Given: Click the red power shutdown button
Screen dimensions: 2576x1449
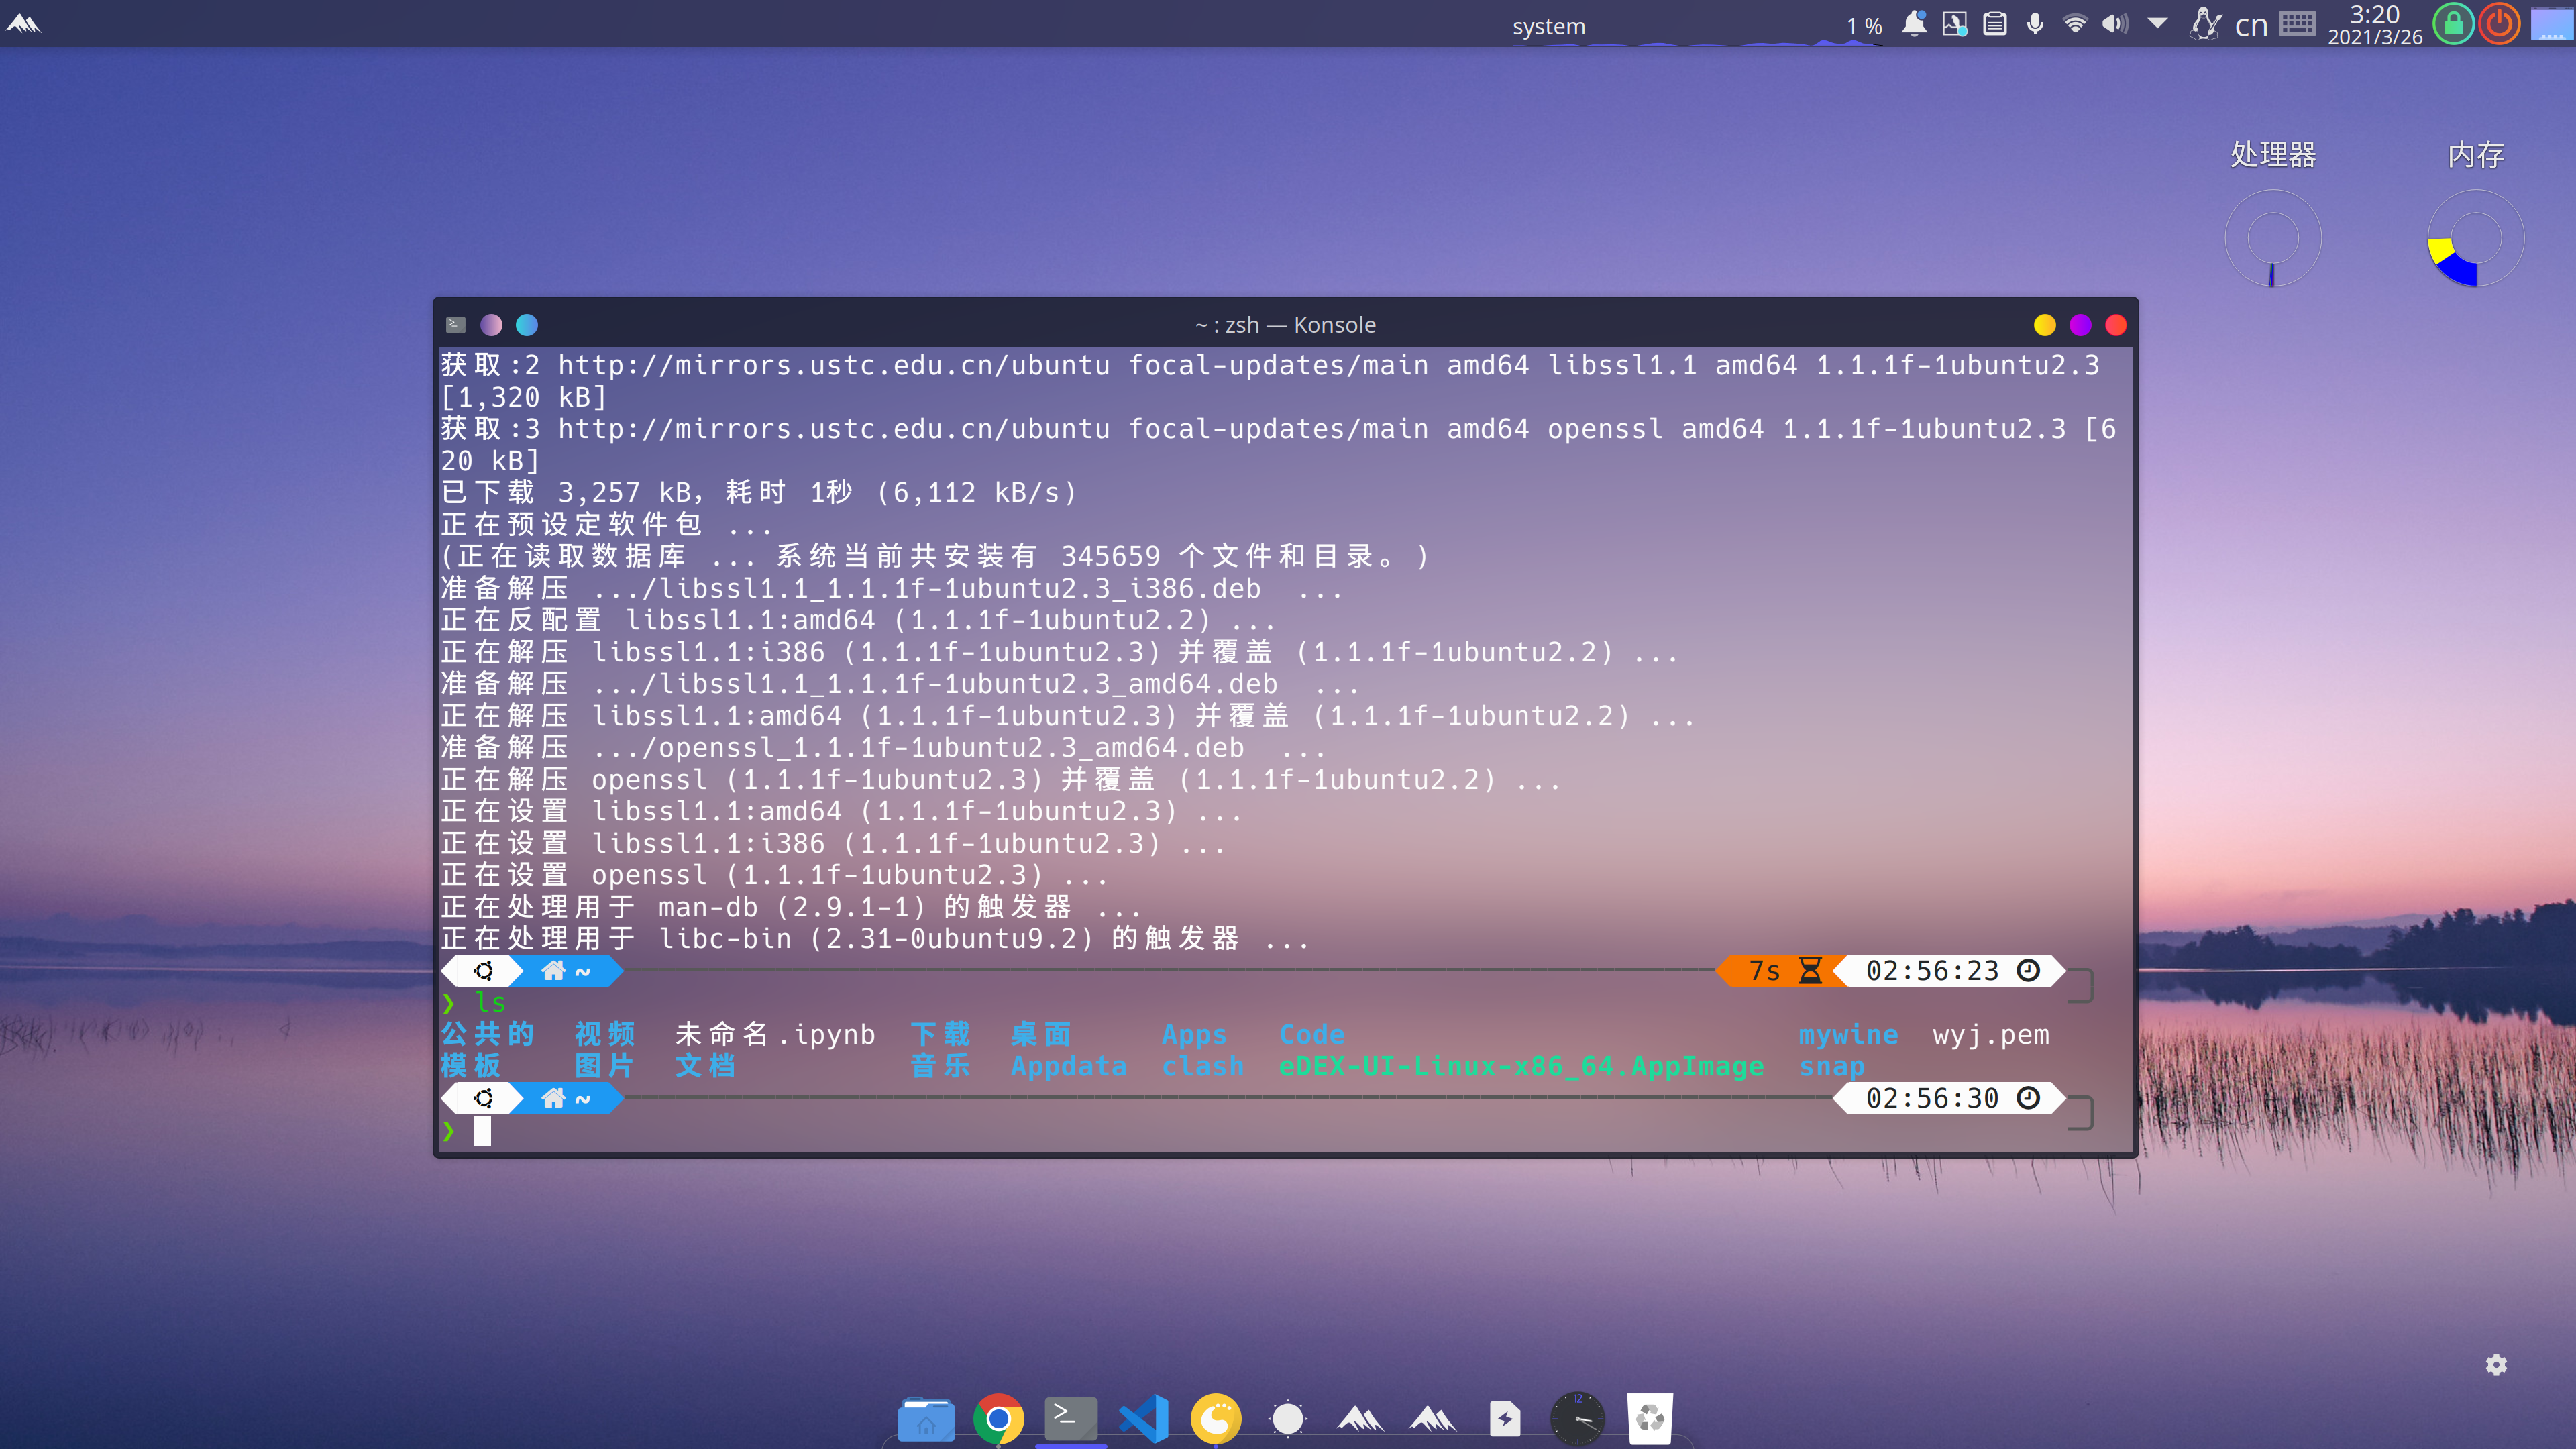Looking at the screenshot, I should [x=2500, y=24].
